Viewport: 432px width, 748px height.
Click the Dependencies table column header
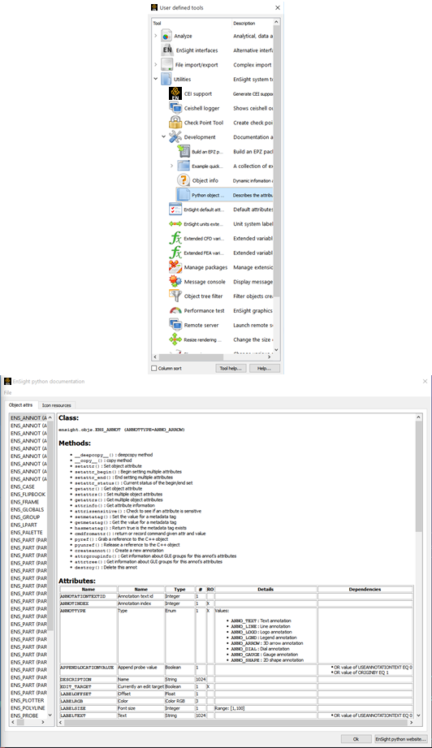click(365, 589)
